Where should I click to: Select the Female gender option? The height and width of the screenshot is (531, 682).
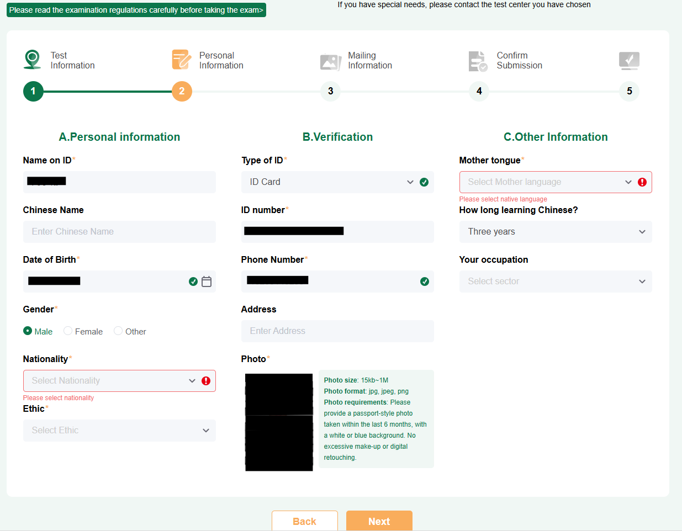click(x=68, y=331)
